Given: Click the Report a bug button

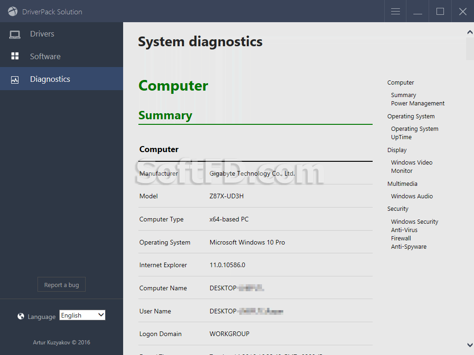Looking at the screenshot, I should coord(62,285).
